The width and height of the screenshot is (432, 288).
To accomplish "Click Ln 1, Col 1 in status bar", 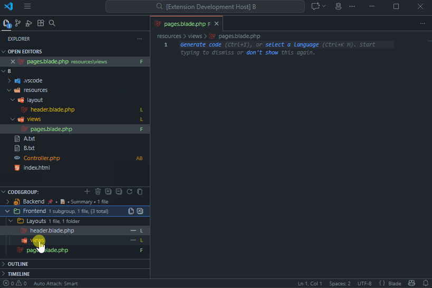I will click(310, 284).
